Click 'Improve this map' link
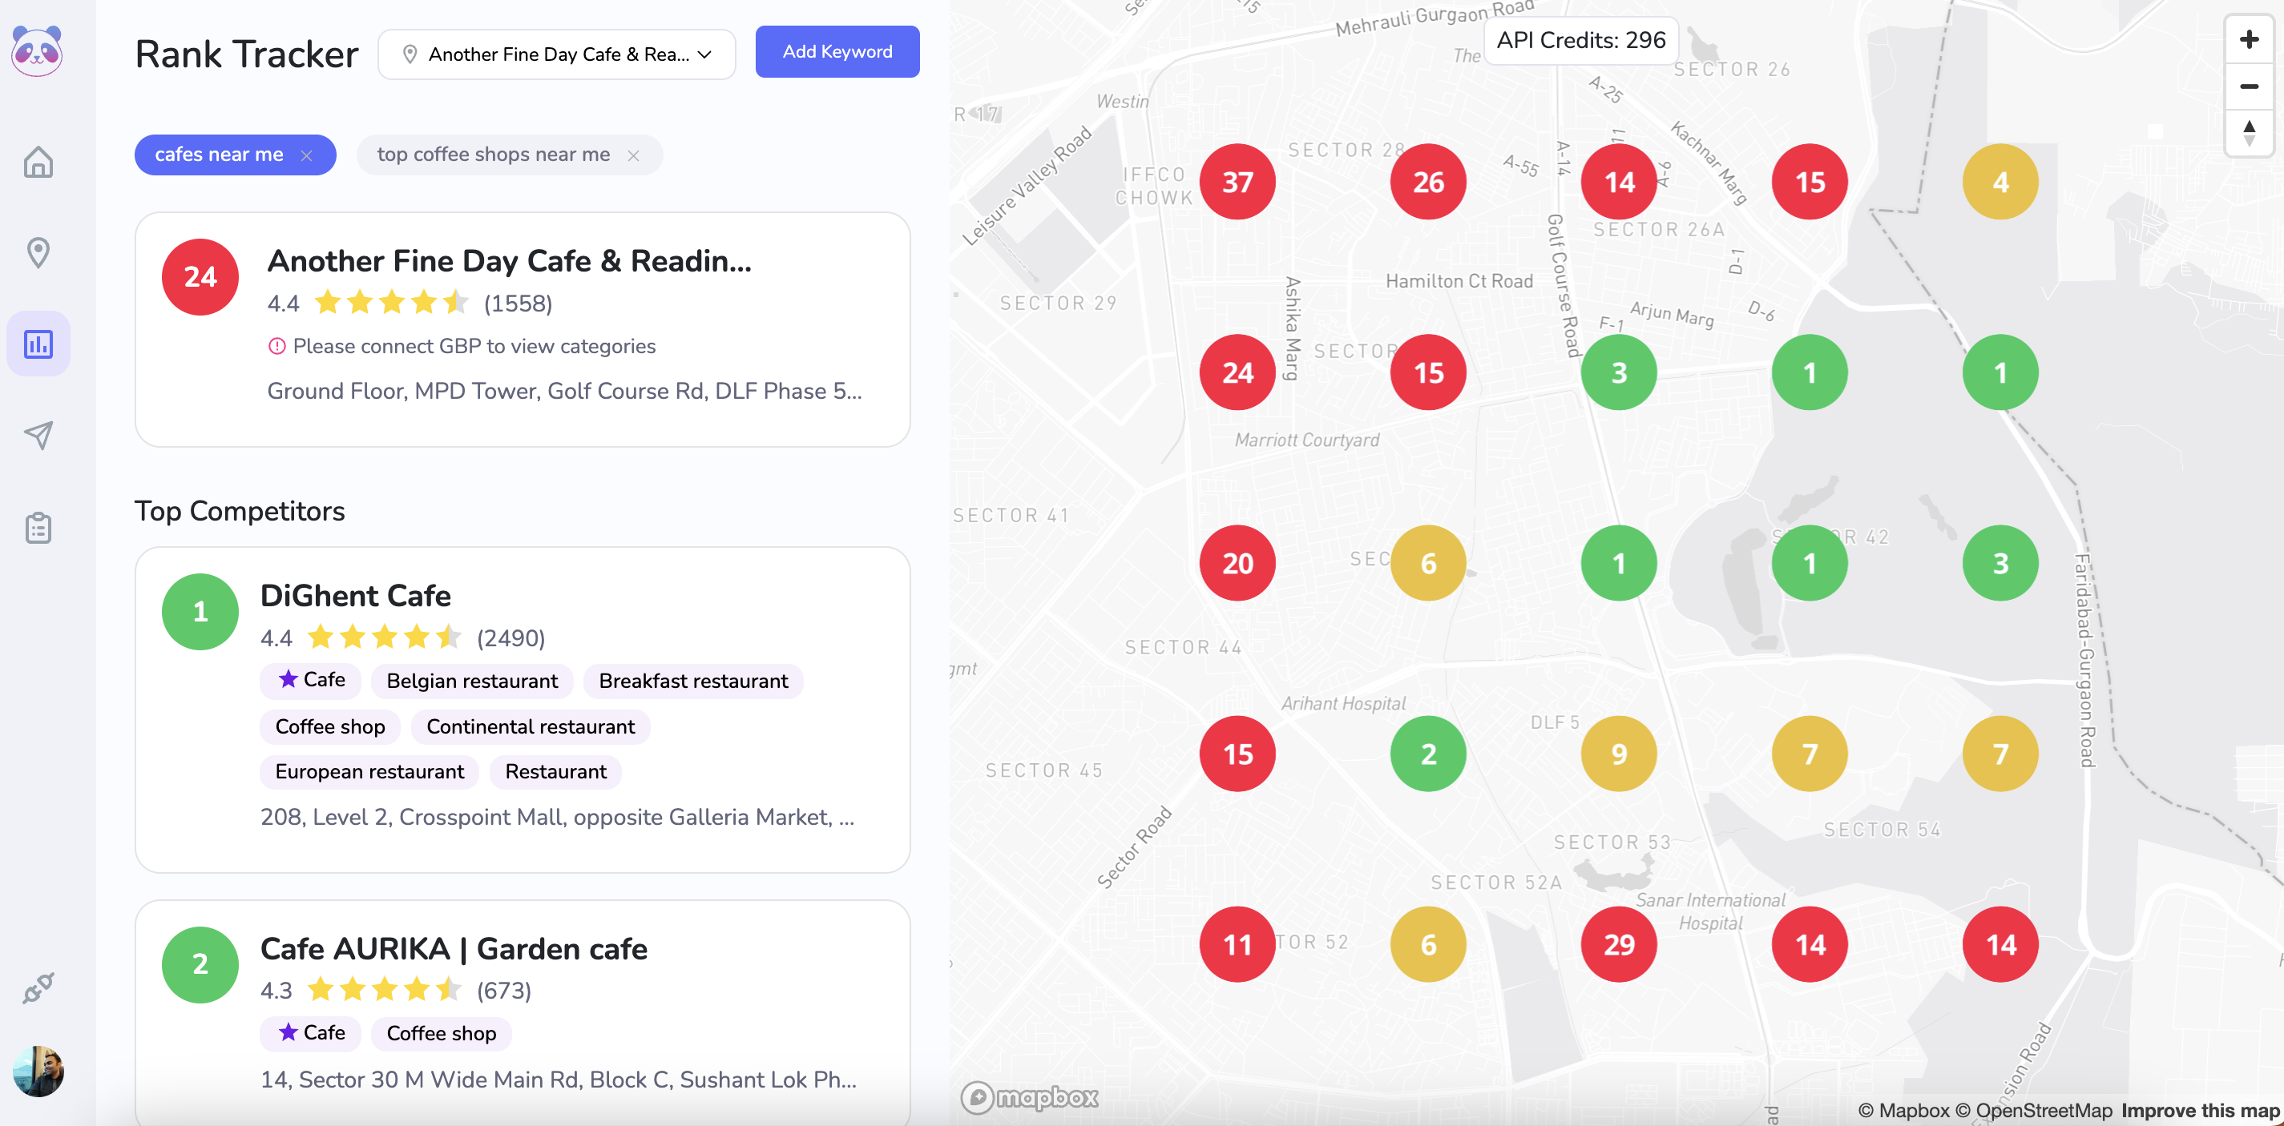Viewport: 2284px width, 1126px height. tap(2199, 1110)
